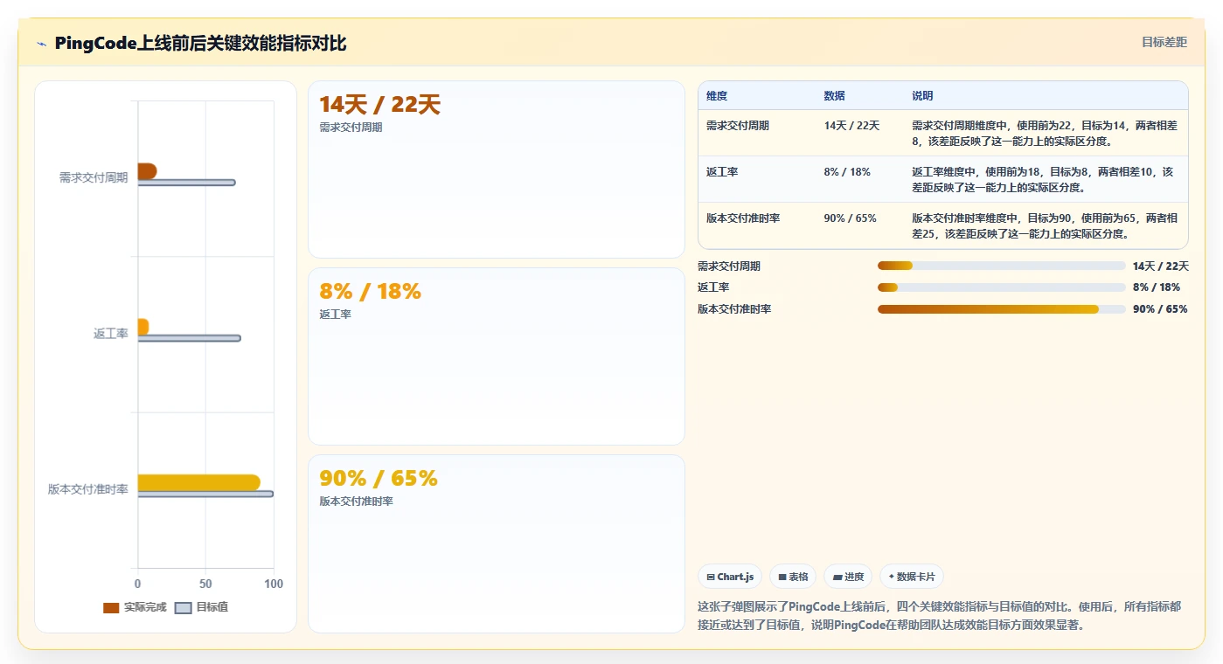Click the 需求交付周期 explanation text in table
Image resolution: width=1223 pixels, height=664 pixels.
pos(1044,133)
